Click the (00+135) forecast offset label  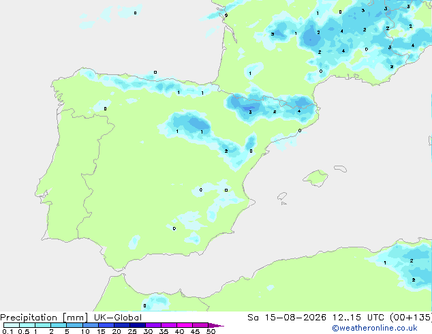pos(411,318)
